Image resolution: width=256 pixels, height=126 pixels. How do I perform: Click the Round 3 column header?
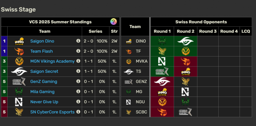click(208, 31)
